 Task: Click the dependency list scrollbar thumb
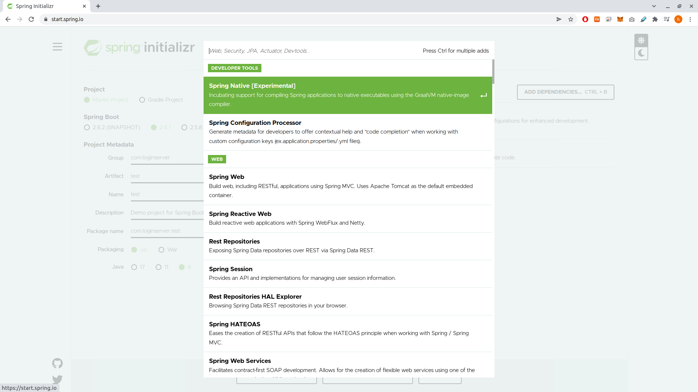pos(493,72)
